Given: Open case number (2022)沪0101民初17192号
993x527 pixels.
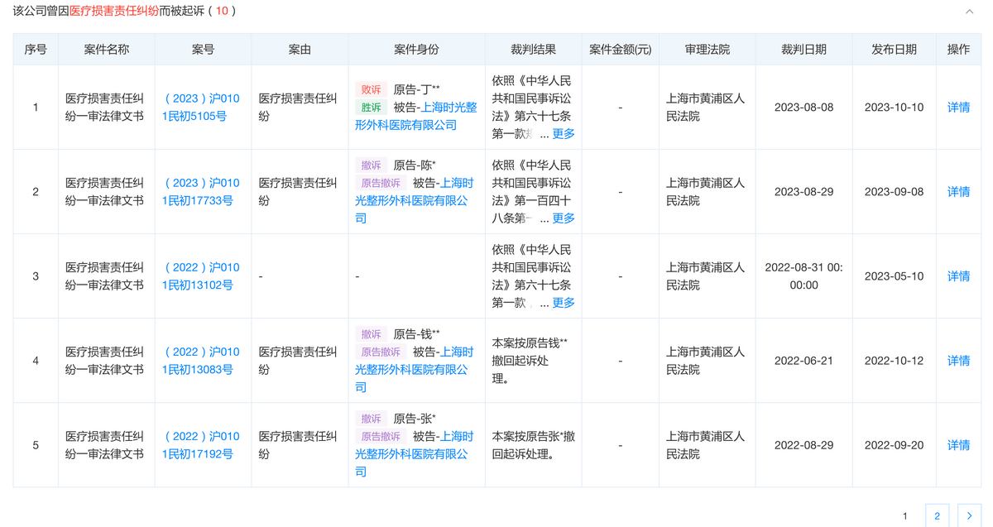Looking at the screenshot, I should (x=202, y=445).
